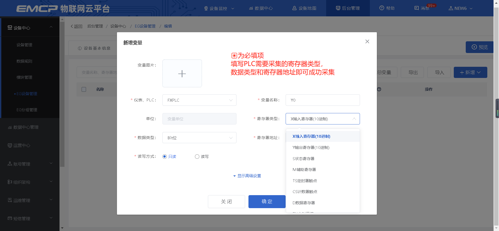Choose Y输出寄存器(10进制) from the list
499x231 pixels.
pos(311,148)
